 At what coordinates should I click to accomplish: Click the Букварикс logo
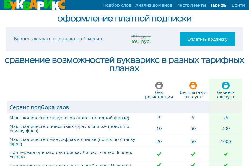click(x=33, y=4)
